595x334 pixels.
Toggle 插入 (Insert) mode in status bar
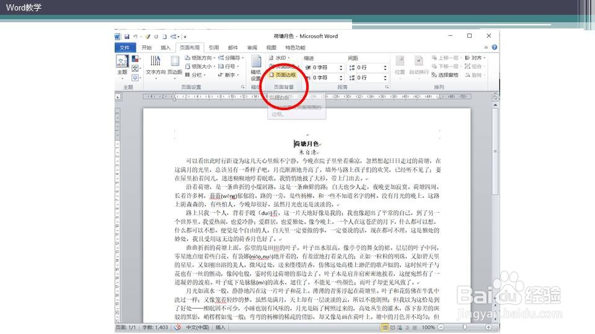tap(221, 328)
